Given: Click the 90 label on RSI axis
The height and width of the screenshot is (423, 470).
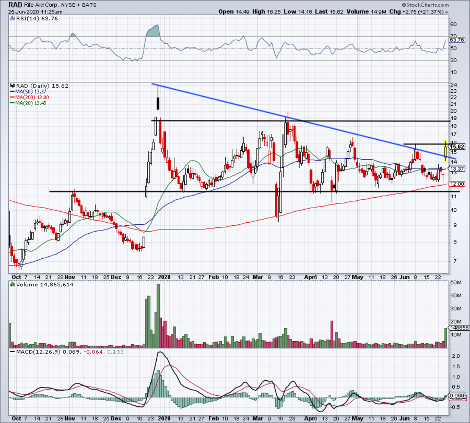Looking at the screenshot, I should click(454, 25).
